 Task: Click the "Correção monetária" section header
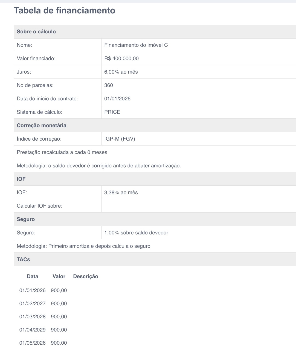coord(42,126)
